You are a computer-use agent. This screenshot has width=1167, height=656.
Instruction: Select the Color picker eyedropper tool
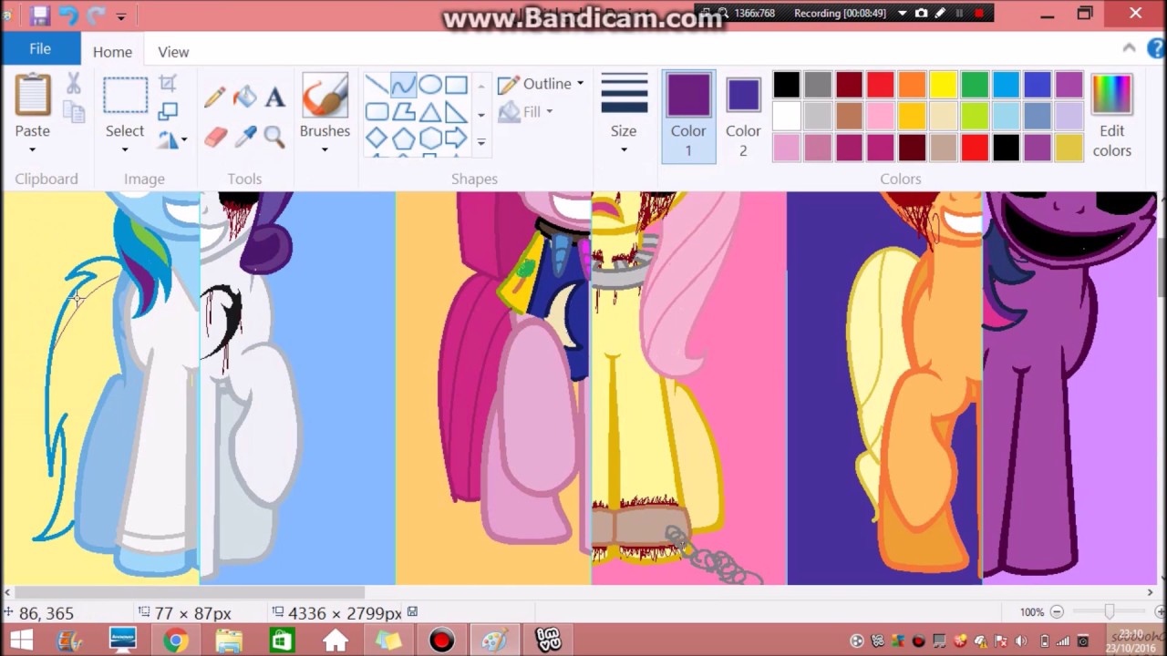[244, 137]
